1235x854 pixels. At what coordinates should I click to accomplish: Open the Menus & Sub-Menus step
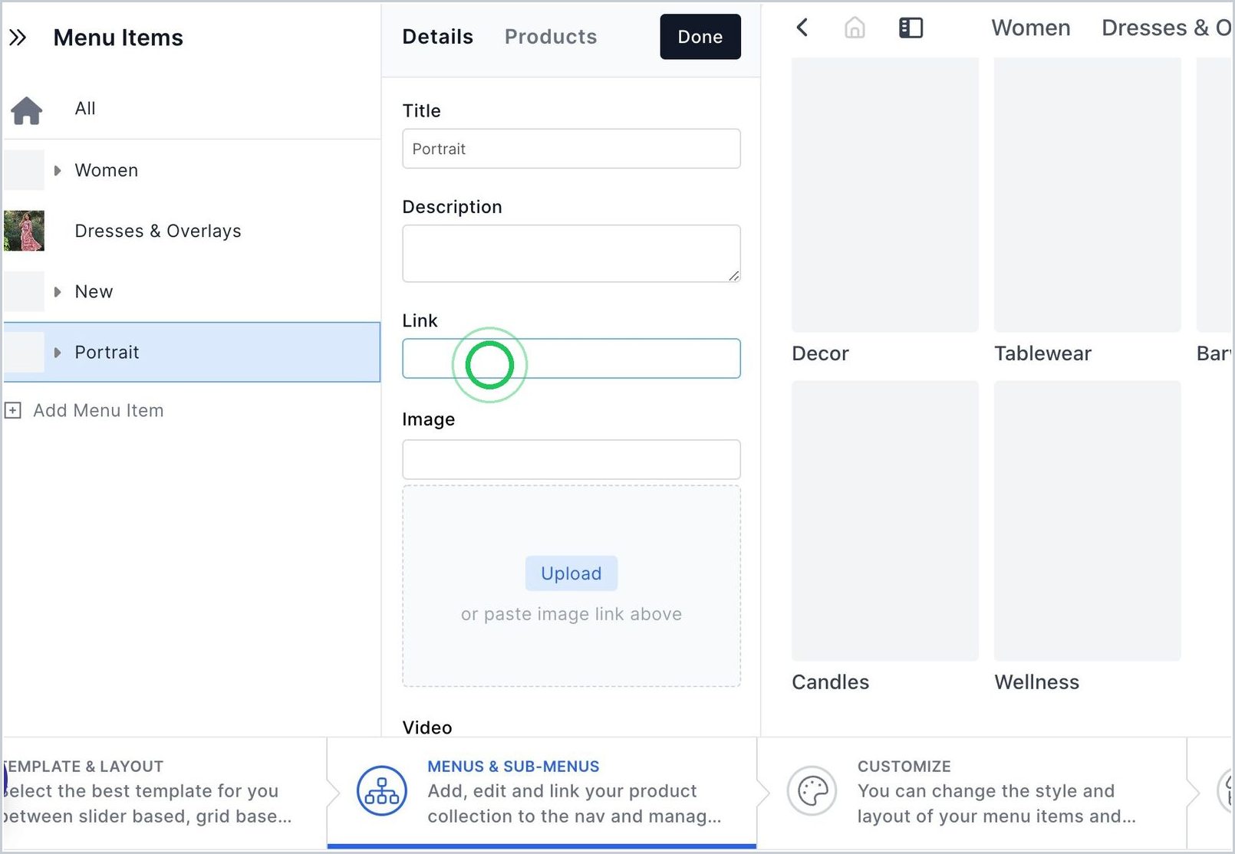(542, 792)
